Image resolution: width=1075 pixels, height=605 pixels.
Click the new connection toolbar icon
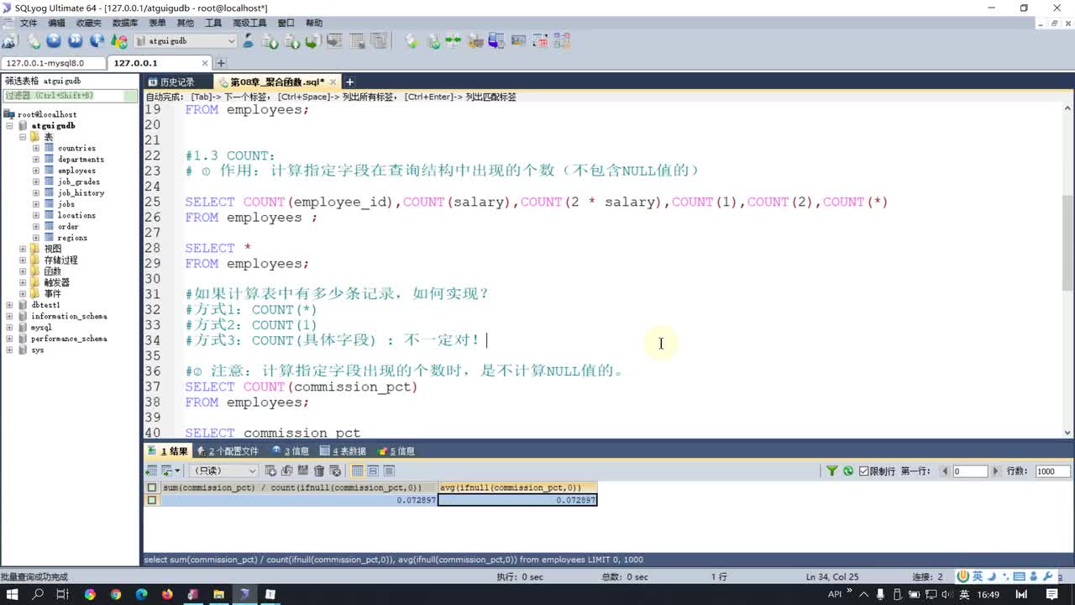pos(9,40)
